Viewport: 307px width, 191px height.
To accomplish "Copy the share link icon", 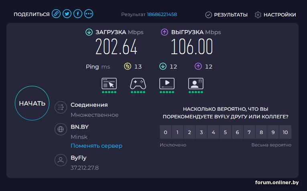I will (x=57, y=14).
